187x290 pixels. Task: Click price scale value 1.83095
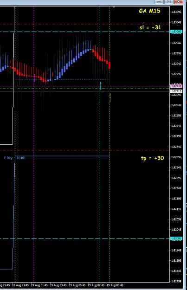(176, 12)
